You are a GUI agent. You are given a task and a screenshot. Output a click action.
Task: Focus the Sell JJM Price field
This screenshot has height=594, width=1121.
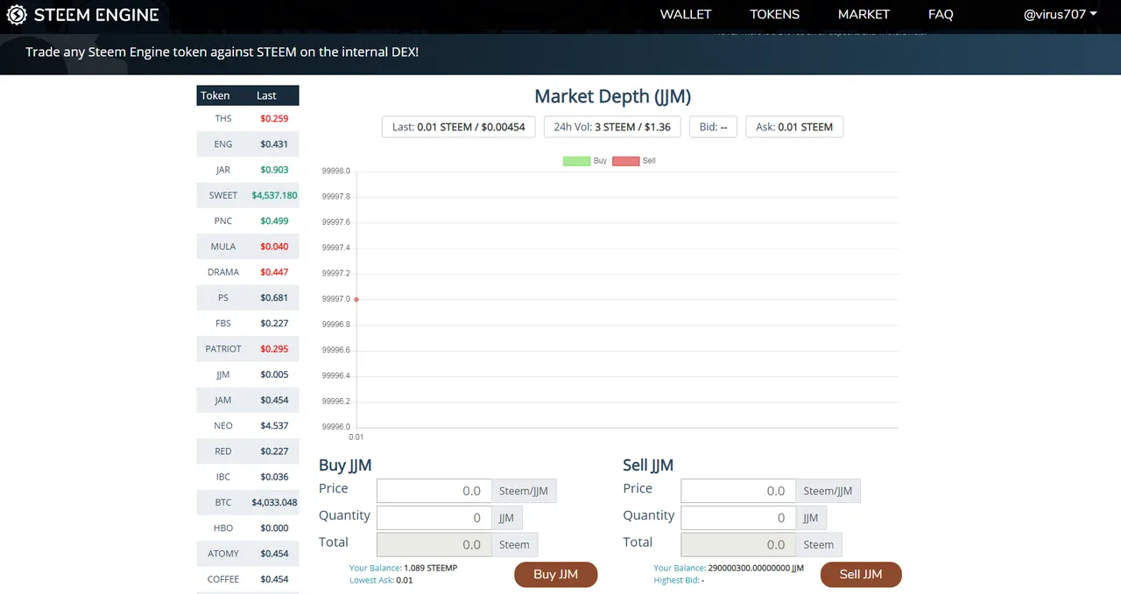point(738,491)
